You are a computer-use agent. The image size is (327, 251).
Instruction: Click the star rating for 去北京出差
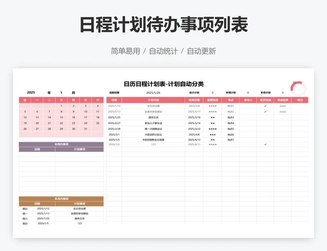213,106
